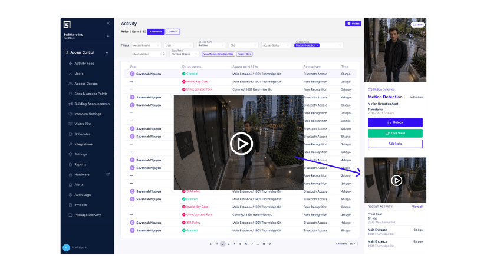Collapse the sidebar with double-chevron icon
This screenshot has height=272, width=487.
pyautogui.click(x=108, y=23)
